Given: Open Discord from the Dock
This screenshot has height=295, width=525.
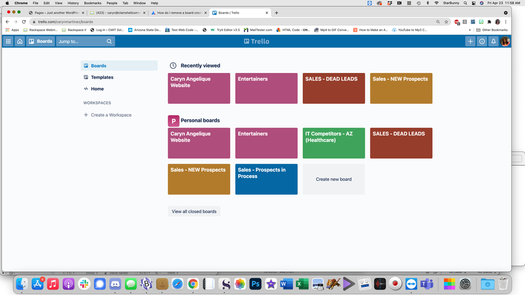Looking at the screenshot, I should 115,284.
